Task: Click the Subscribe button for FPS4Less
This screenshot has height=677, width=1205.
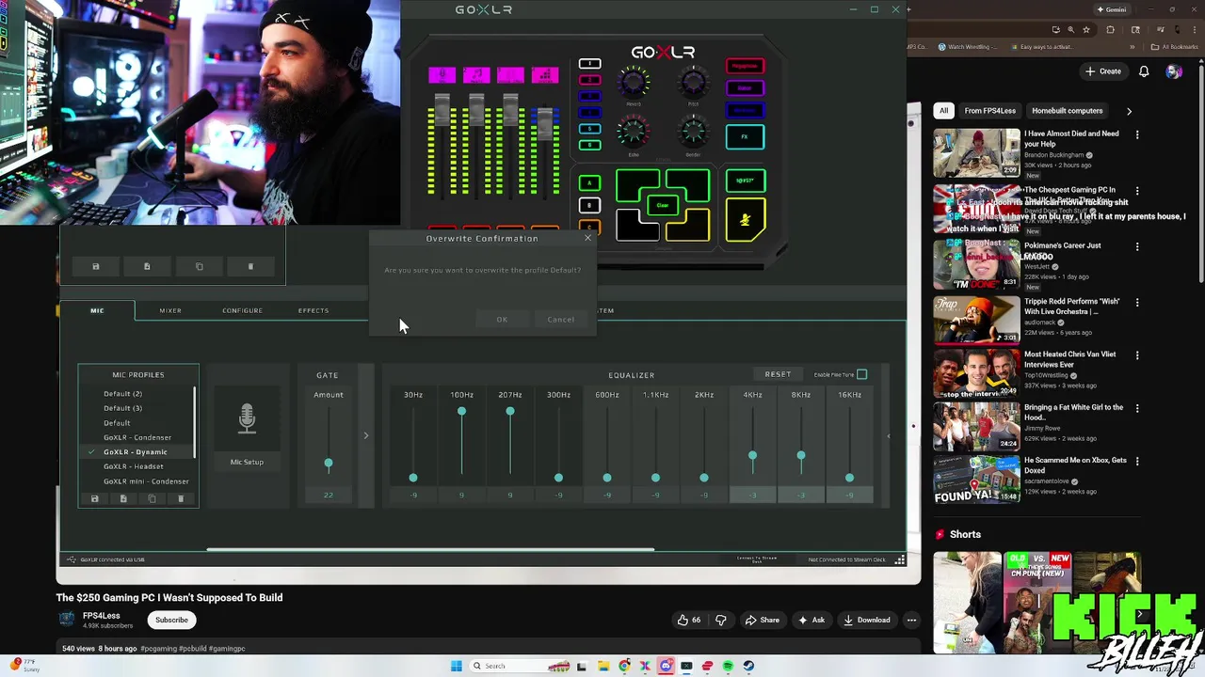Action: (171, 620)
